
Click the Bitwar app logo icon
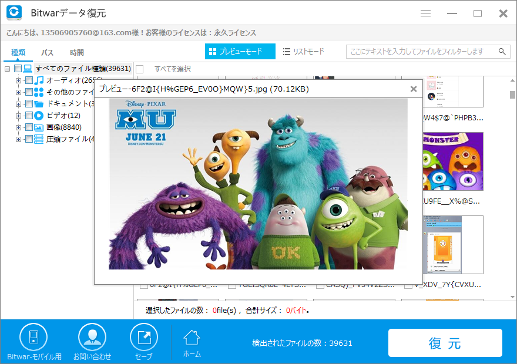14,12
